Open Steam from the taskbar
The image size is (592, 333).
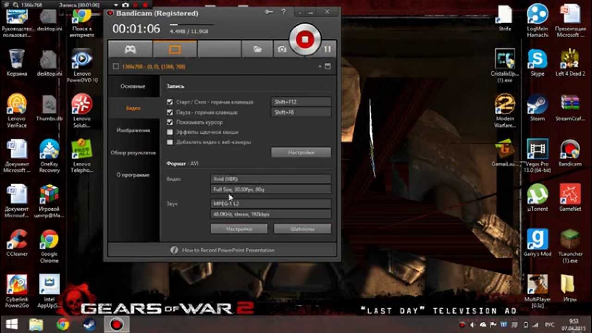(89, 325)
